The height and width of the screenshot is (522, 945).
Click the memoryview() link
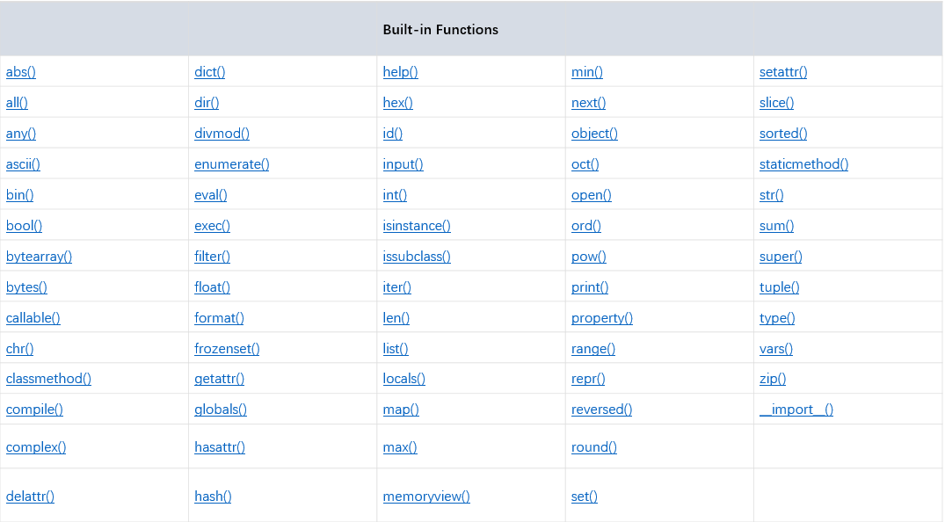point(426,497)
